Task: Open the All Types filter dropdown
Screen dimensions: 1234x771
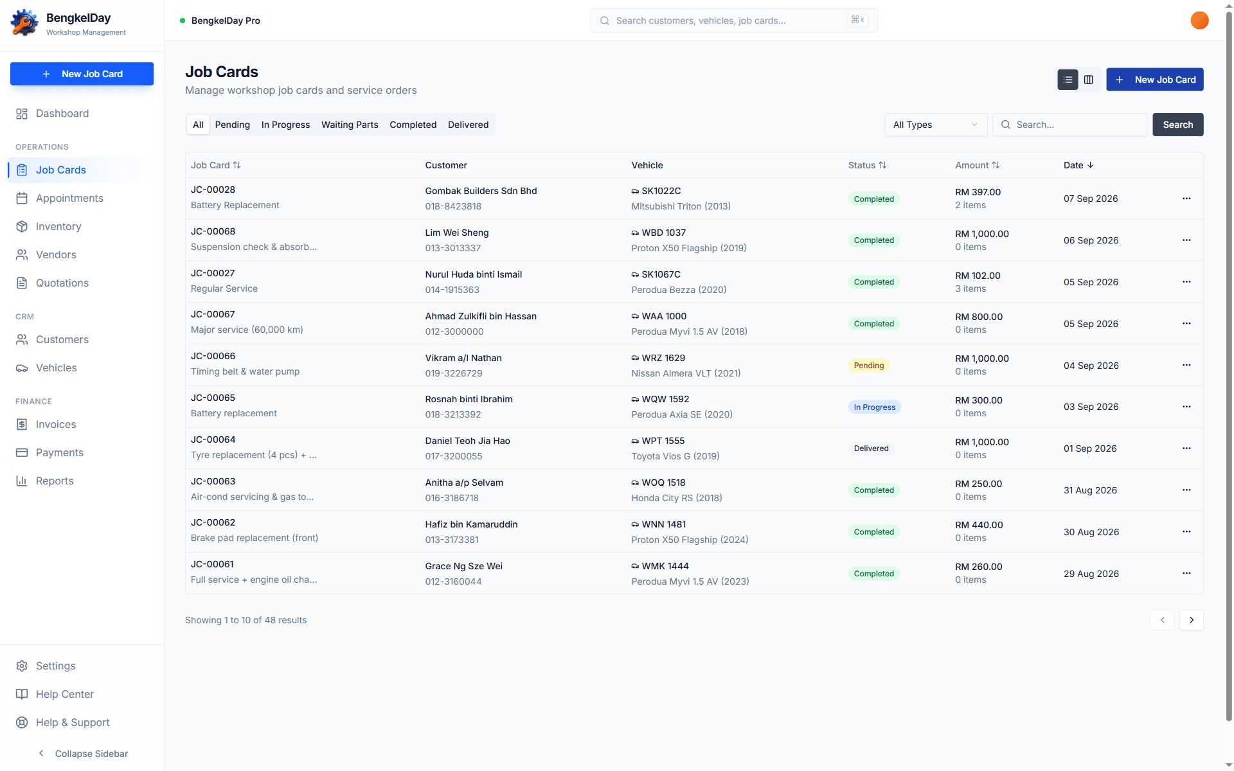Action: coord(936,125)
